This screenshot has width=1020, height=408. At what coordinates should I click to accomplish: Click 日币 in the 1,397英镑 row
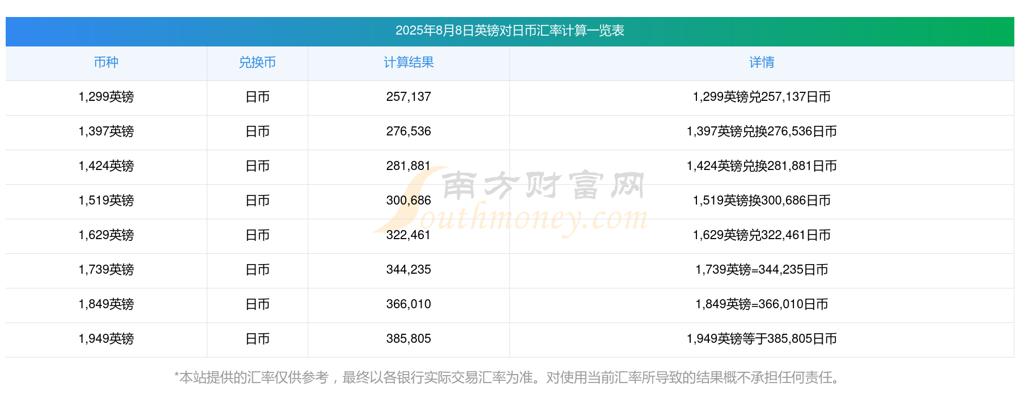(257, 131)
